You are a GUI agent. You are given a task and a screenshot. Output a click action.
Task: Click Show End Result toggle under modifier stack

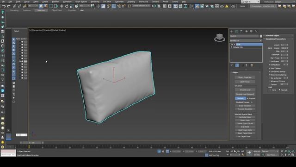pyautogui.click(x=237, y=65)
